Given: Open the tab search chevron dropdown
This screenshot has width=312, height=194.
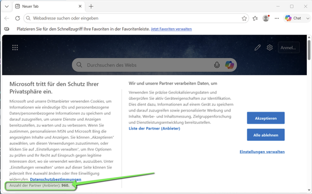Looking at the screenshot, I should [x=7, y=6].
